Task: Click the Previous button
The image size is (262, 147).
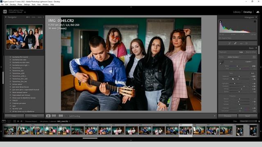Action: (x=228, y=116)
